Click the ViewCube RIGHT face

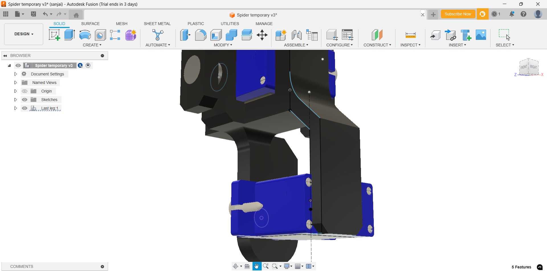(x=534, y=67)
